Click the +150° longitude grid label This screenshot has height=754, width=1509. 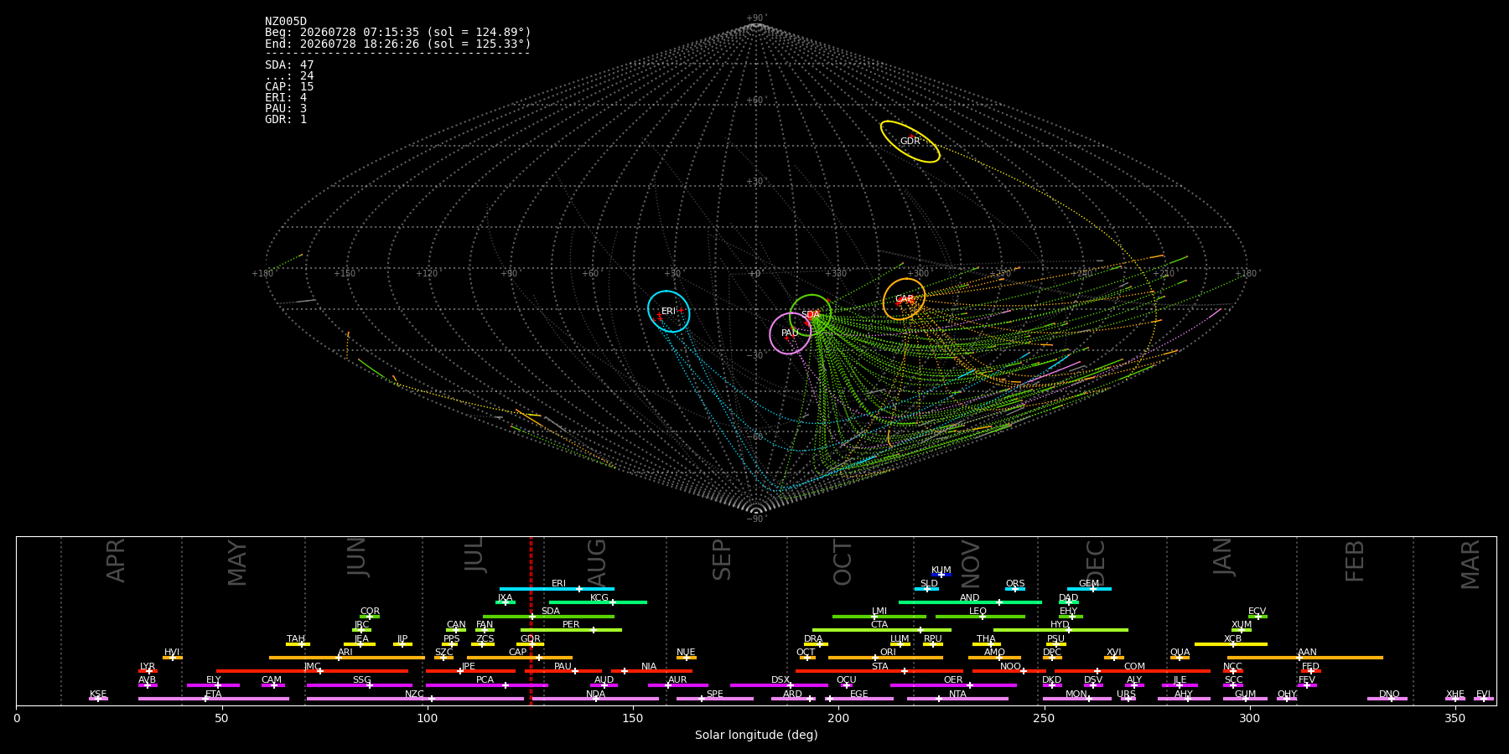(x=345, y=274)
